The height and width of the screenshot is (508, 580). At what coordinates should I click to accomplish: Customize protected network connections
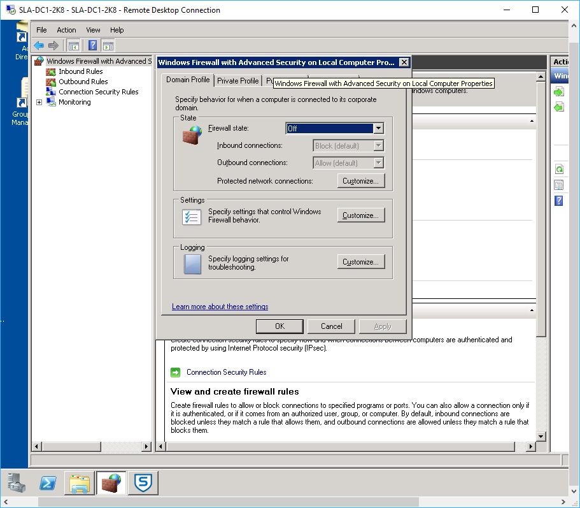360,180
